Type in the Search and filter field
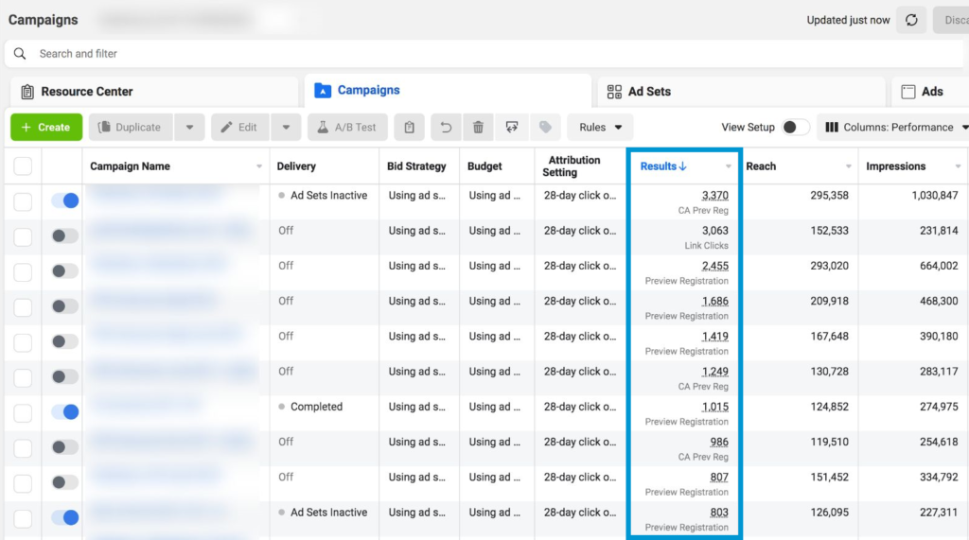Viewport: 969px width, 540px height. (x=379, y=54)
